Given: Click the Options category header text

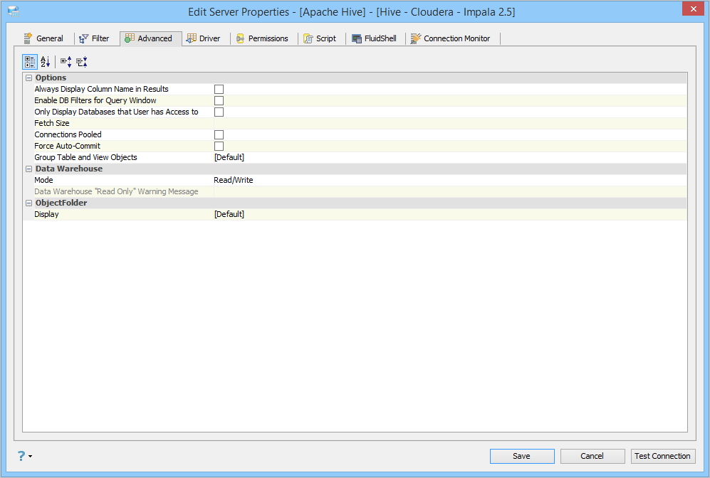Looking at the screenshot, I should (51, 78).
